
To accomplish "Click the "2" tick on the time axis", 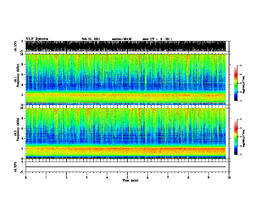I will pos(66,177).
